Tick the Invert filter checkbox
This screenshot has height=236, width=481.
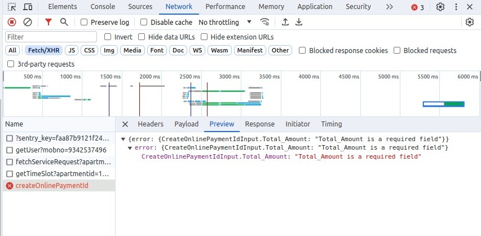click(x=108, y=37)
